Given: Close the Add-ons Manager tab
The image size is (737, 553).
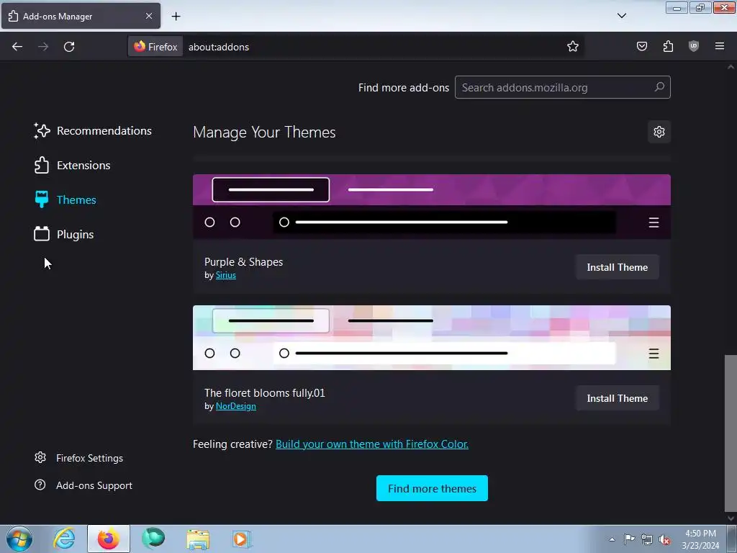Looking at the screenshot, I should (148, 16).
